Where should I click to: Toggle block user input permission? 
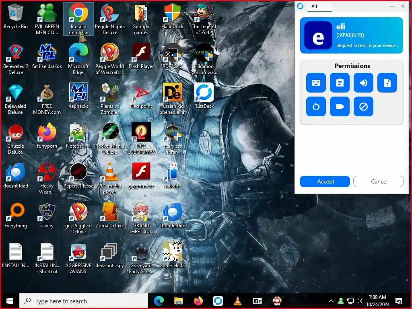click(x=363, y=106)
